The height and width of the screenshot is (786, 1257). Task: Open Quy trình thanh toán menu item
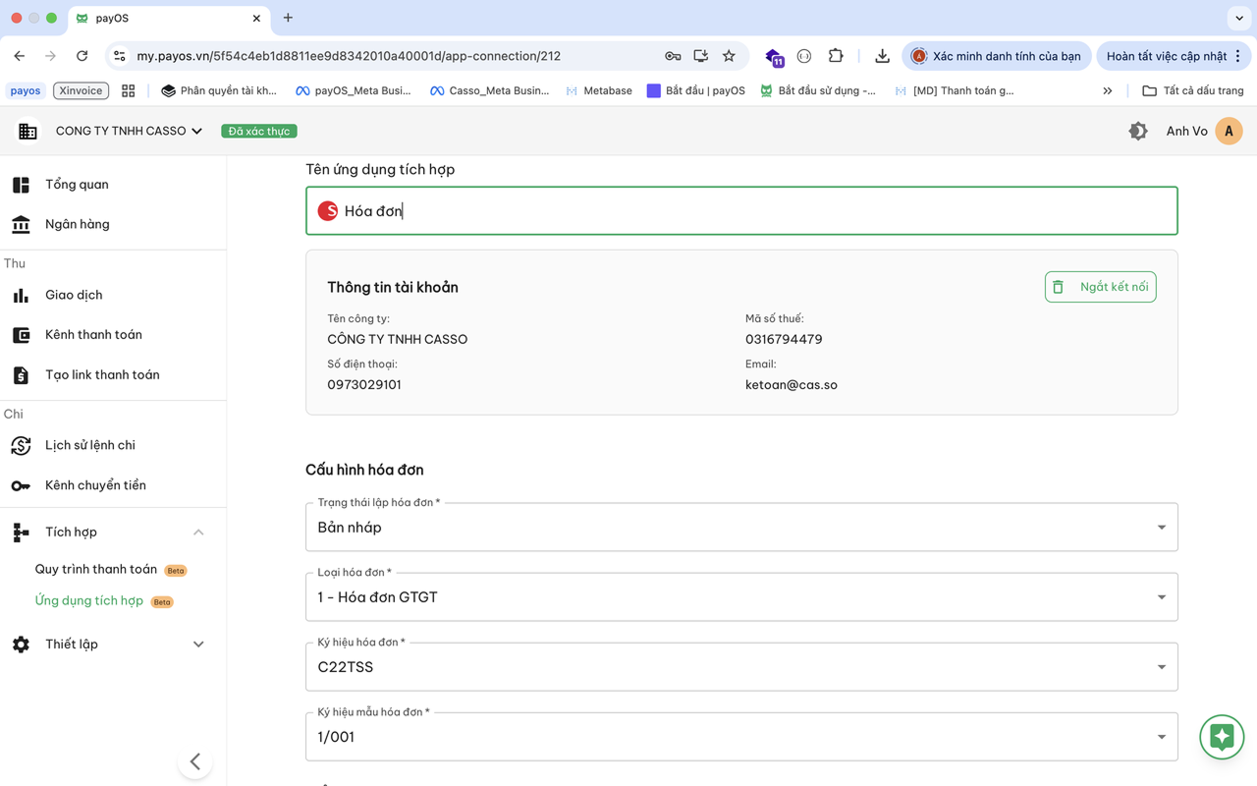tap(96, 570)
